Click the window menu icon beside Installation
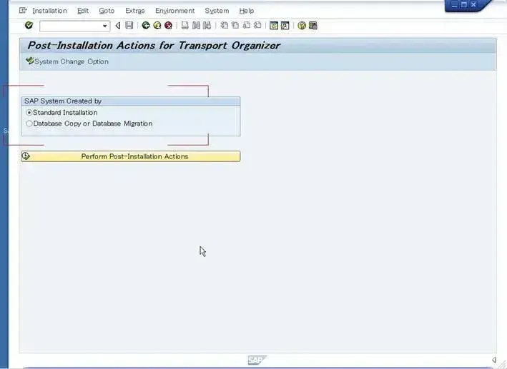 point(23,10)
